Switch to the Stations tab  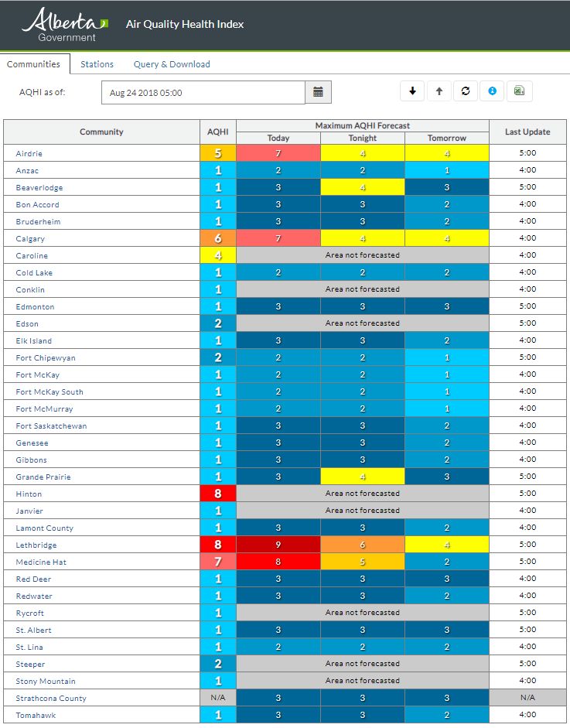(x=97, y=64)
